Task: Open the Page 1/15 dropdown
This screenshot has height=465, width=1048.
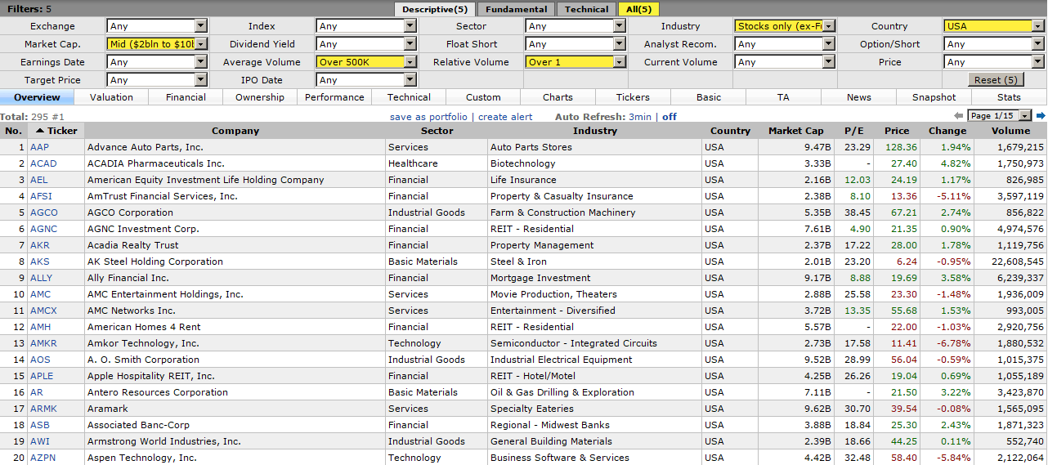Action: point(999,116)
